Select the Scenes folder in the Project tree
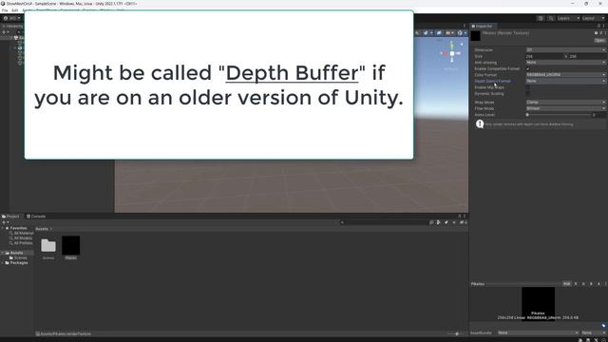 click(18, 257)
